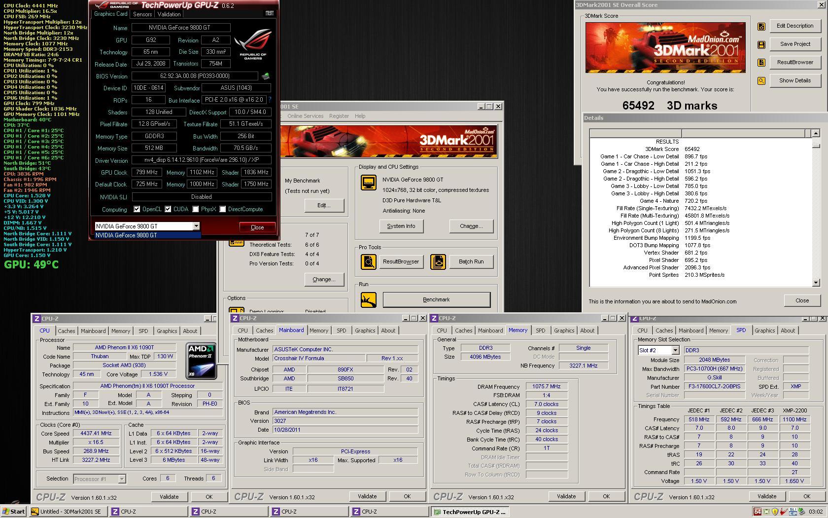Open the Windows Start button
The height and width of the screenshot is (518, 828).
(x=14, y=512)
